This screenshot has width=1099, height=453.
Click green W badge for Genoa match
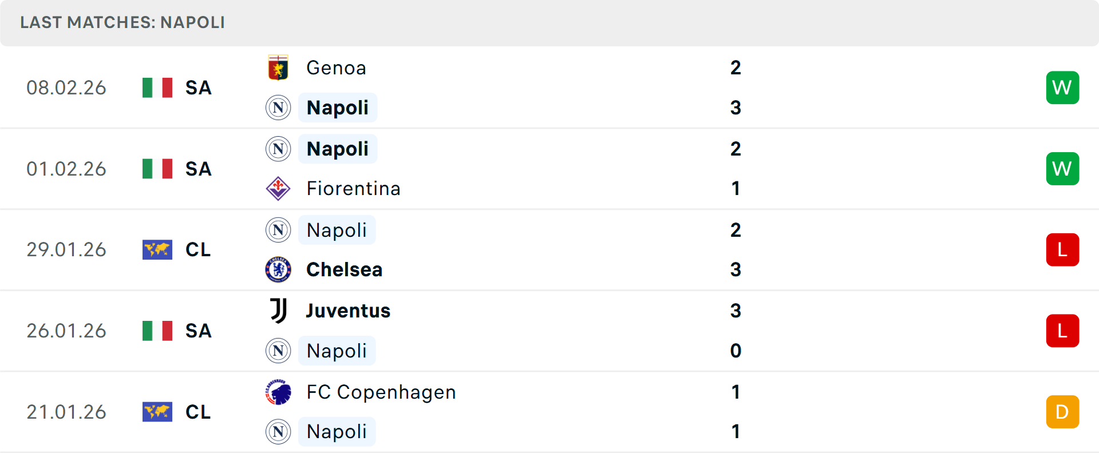tap(1062, 88)
